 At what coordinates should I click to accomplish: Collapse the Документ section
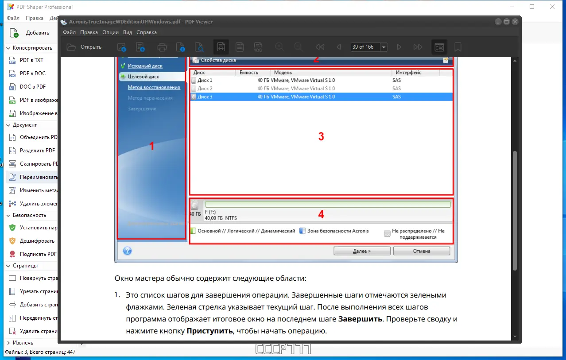click(8, 125)
